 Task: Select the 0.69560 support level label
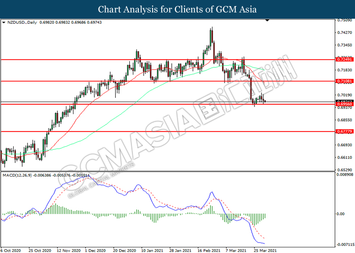(344, 104)
